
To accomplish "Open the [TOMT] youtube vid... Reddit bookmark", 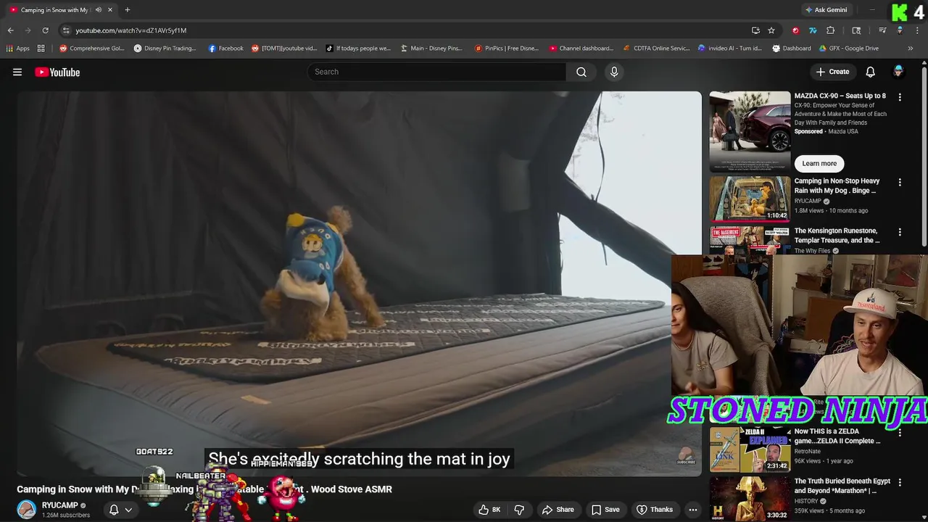I will 284,49.
